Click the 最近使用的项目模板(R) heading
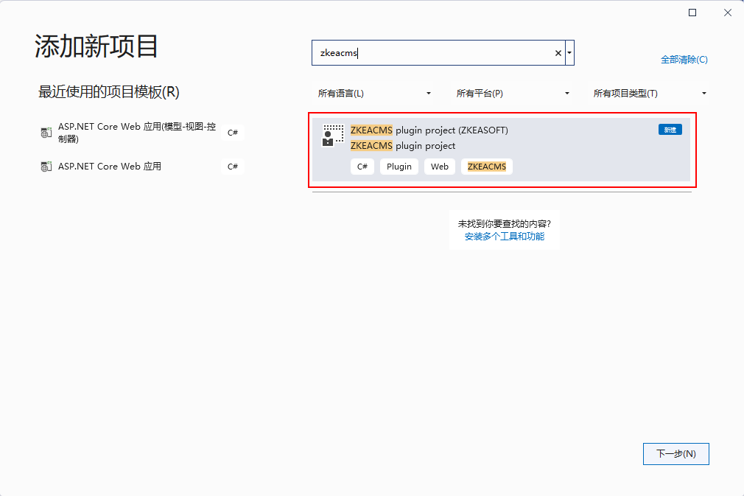 pos(109,92)
